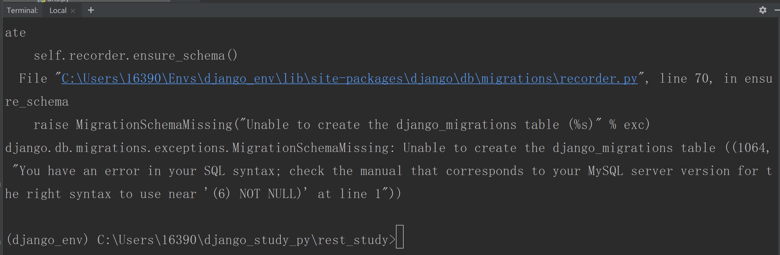Add a new terminal session with plus
The height and width of the screenshot is (255, 780).
91,10
